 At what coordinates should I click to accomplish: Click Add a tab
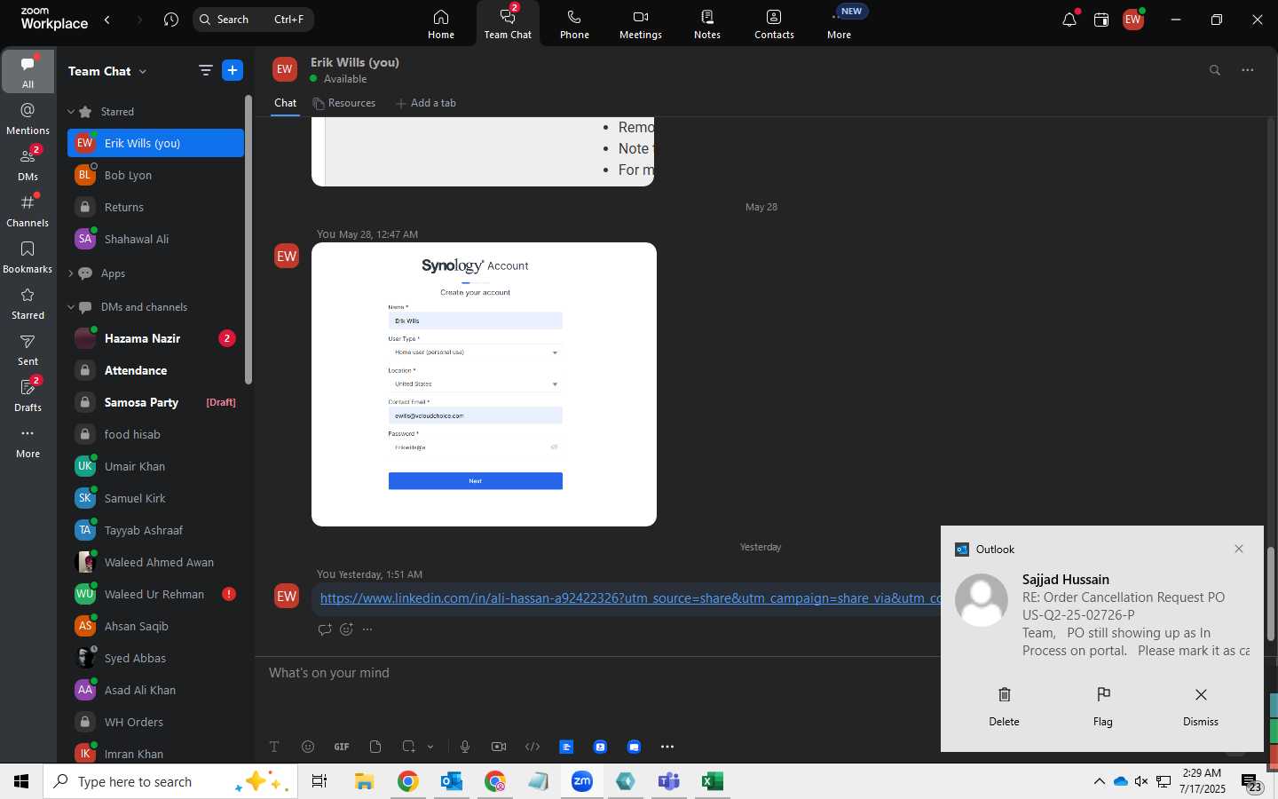[x=426, y=103]
